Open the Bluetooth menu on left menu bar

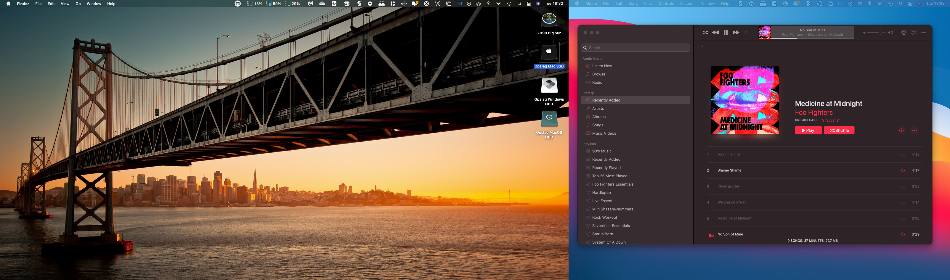[488, 4]
